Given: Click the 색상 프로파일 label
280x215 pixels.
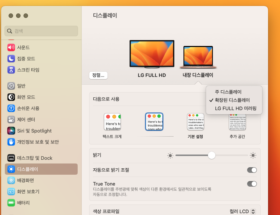Looking at the screenshot, I should pyautogui.click(x=106, y=211).
